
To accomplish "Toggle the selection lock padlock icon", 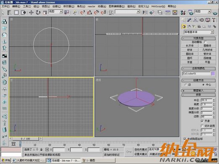I will tap(41, 149).
